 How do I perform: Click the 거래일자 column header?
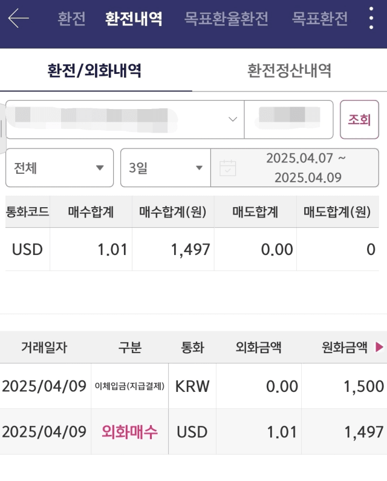(44, 347)
